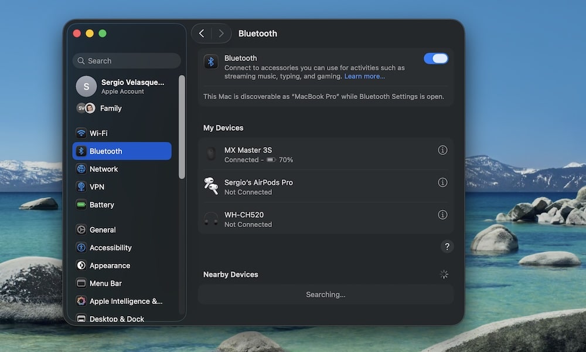This screenshot has width=586, height=352.
Task: Turn off the Bluetooth switch
Action: [436, 58]
